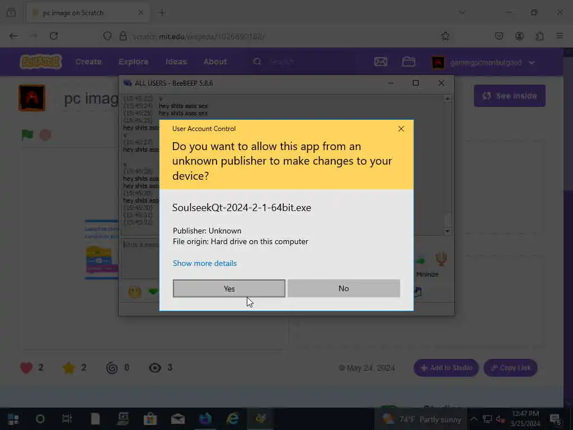Click the BeeBEEP chat scroll-down arrow

448,231
